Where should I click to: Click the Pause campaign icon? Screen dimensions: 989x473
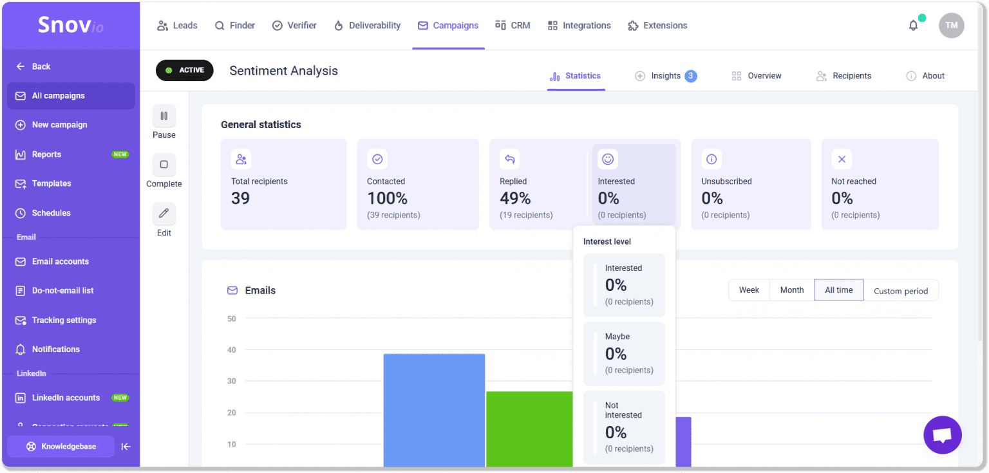164,116
